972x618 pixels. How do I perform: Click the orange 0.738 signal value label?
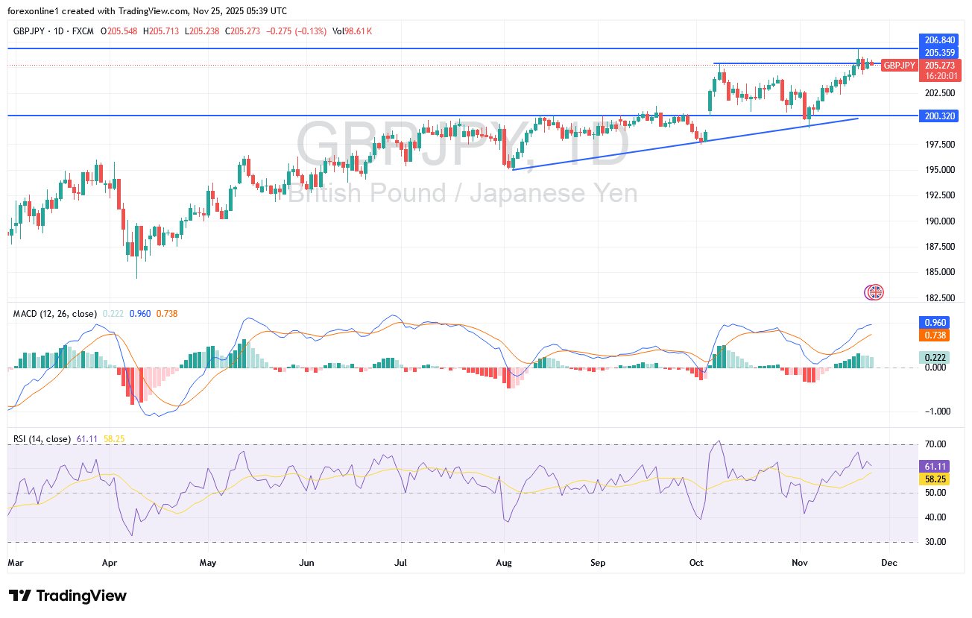[x=934, y=335]
